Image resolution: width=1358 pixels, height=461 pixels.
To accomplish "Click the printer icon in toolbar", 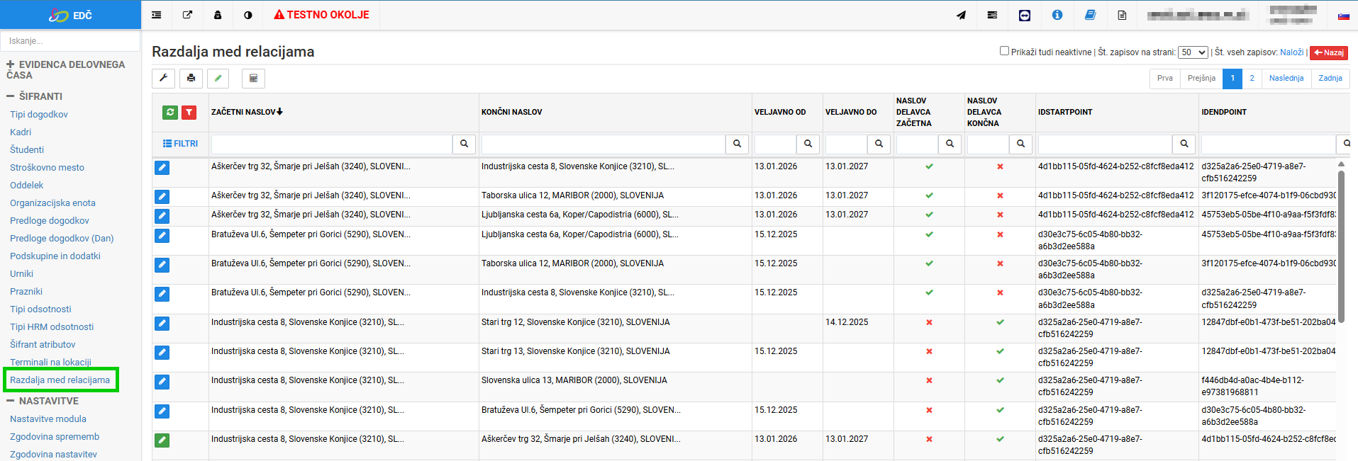I will pyautogui.click(x=191, y=79).
